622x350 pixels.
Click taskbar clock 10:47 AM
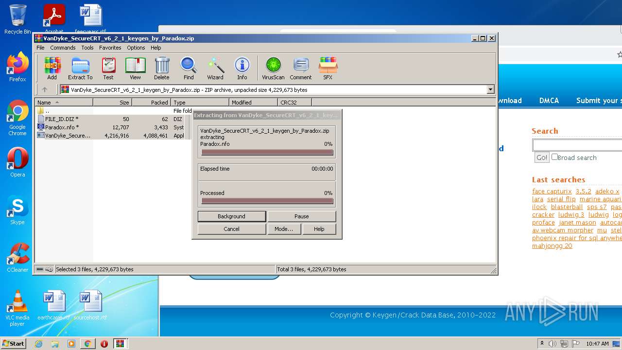pyautogui.click(x=597, y=344)
